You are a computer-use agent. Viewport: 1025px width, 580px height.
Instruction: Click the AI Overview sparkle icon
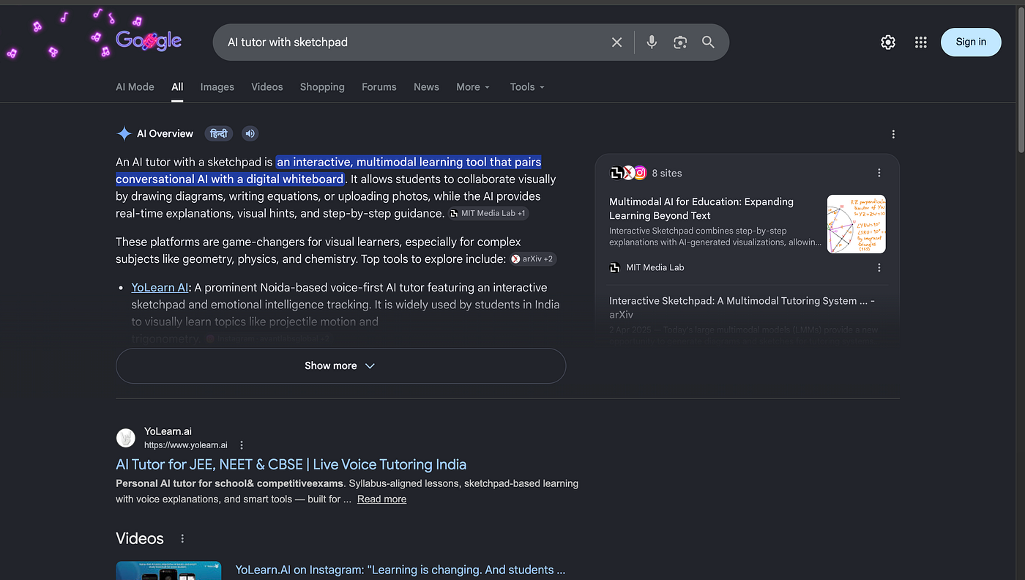coord(124,133)
